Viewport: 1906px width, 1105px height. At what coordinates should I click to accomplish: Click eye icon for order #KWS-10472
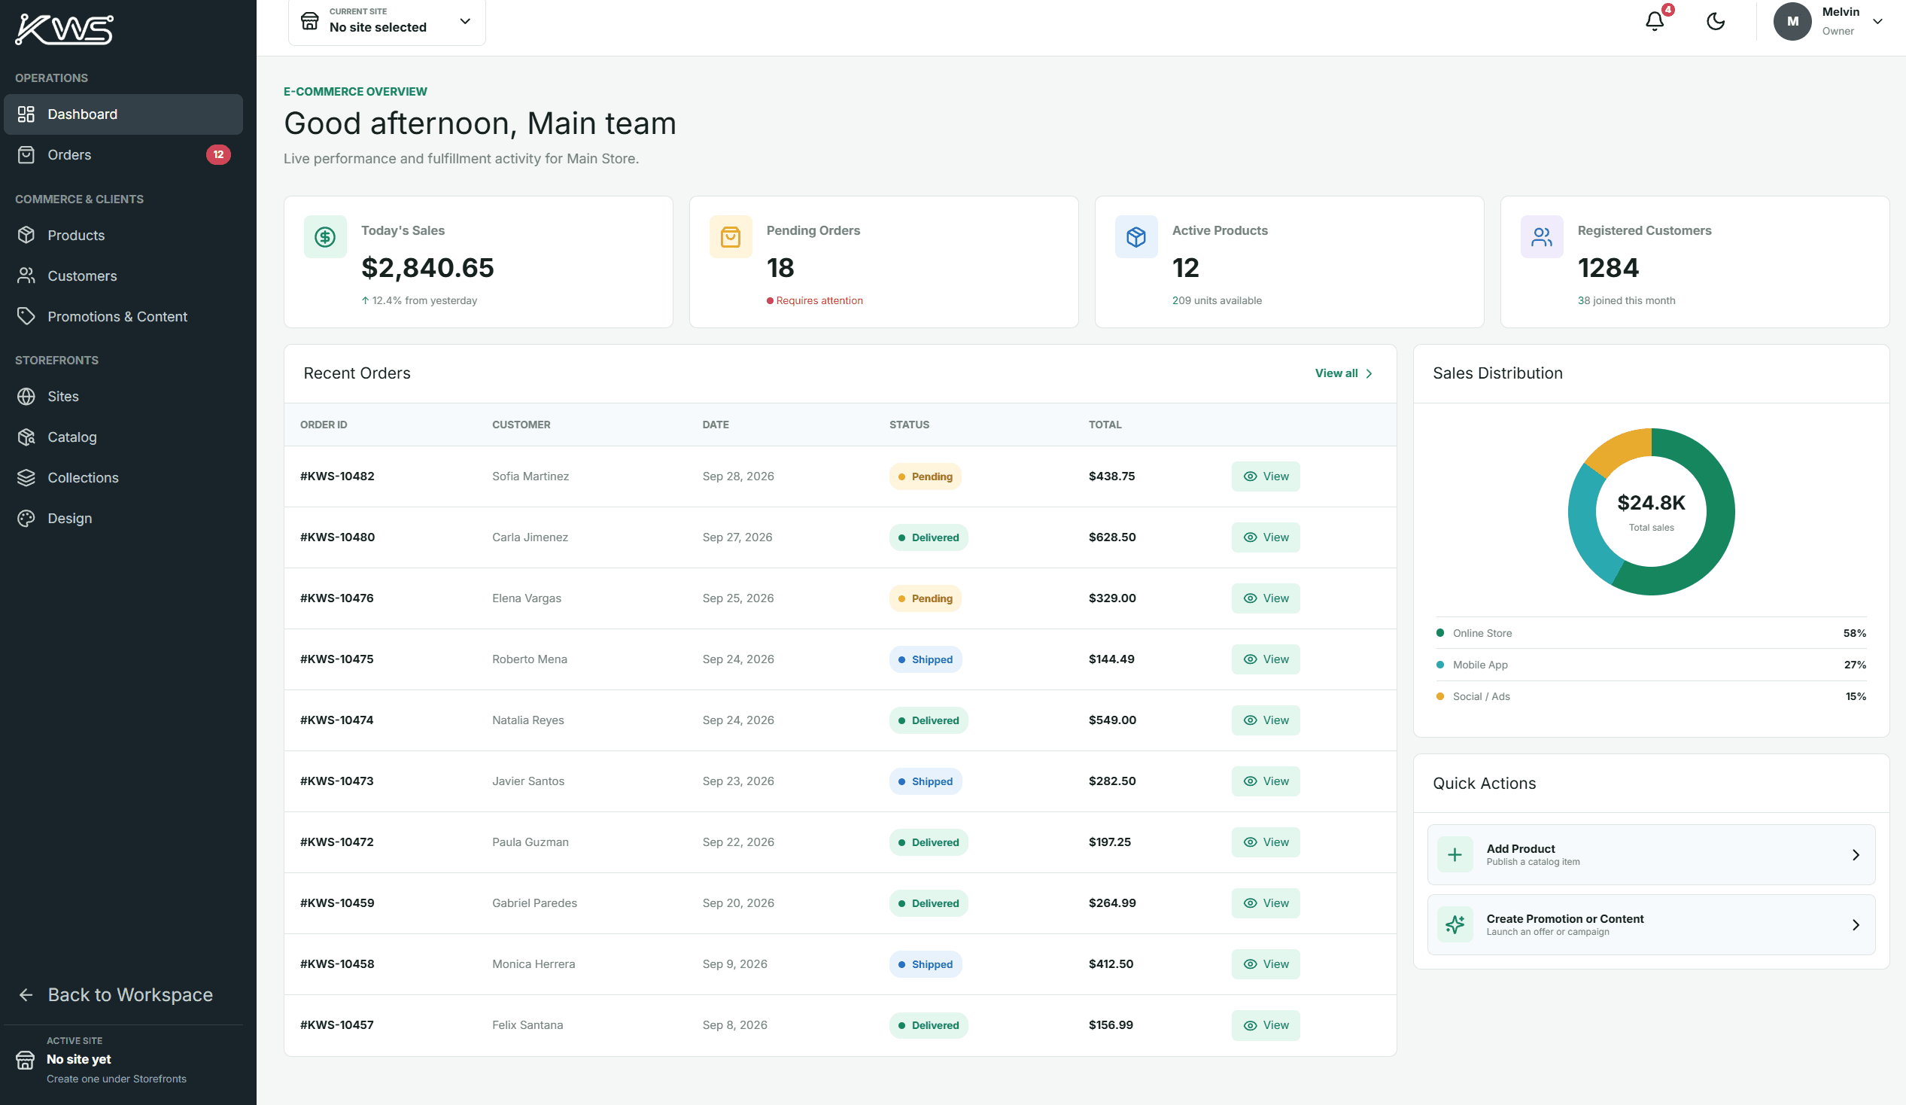click(1251, 842)
